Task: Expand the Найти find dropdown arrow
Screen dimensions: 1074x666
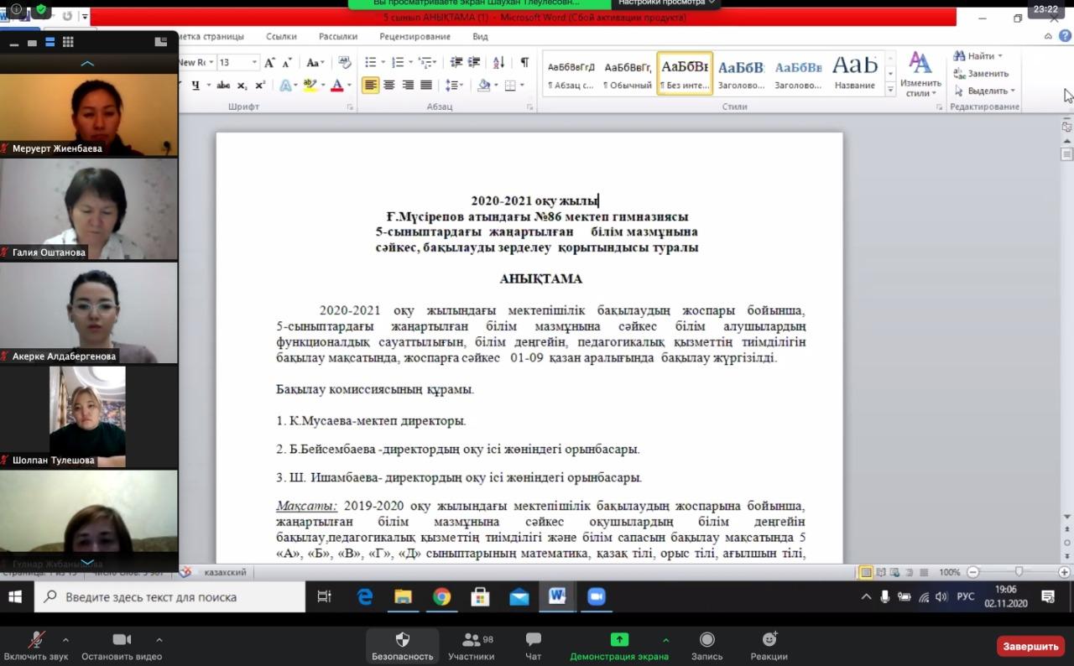Action: click(1000, 56)
